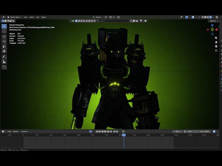222x166 pixels.
Task: Toggle X-ray mode
Action: coord(199,17)
